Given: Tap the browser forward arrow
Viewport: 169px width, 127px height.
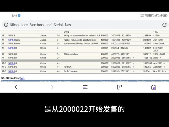Looking at the screenshot, I should point(52,87).
